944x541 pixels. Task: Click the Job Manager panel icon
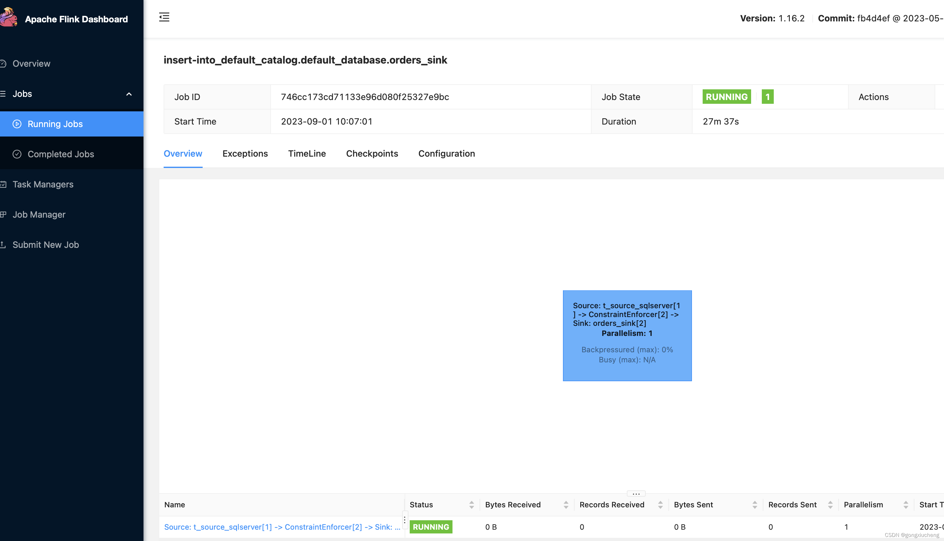click(x=3, y=215)
